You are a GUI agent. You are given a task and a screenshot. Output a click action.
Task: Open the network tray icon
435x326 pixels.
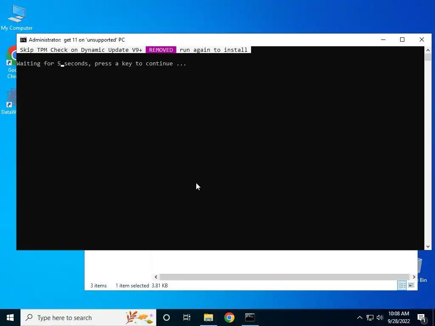point(370,318)
